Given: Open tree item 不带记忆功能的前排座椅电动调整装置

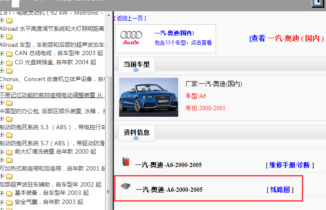Looking at the screenshot, I should point(53,95).
